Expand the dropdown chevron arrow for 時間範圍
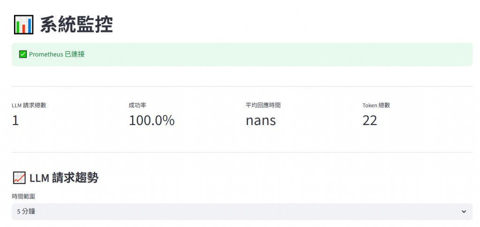 coord(464,212)
